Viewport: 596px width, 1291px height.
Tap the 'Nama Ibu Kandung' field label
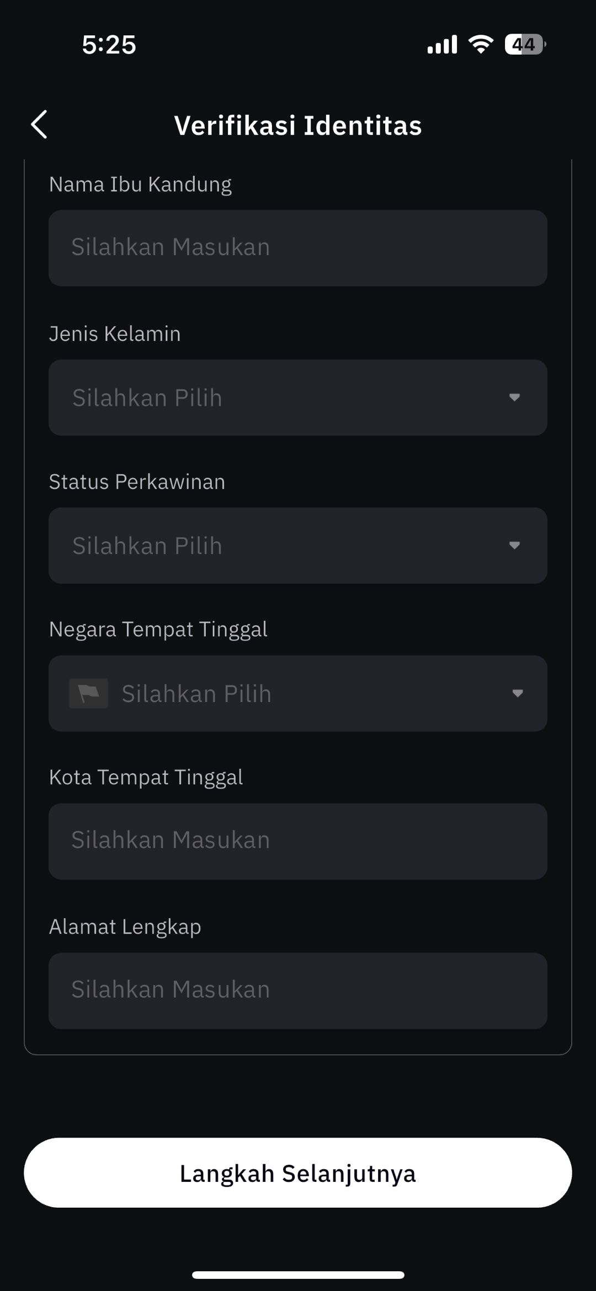click(140, 184)
